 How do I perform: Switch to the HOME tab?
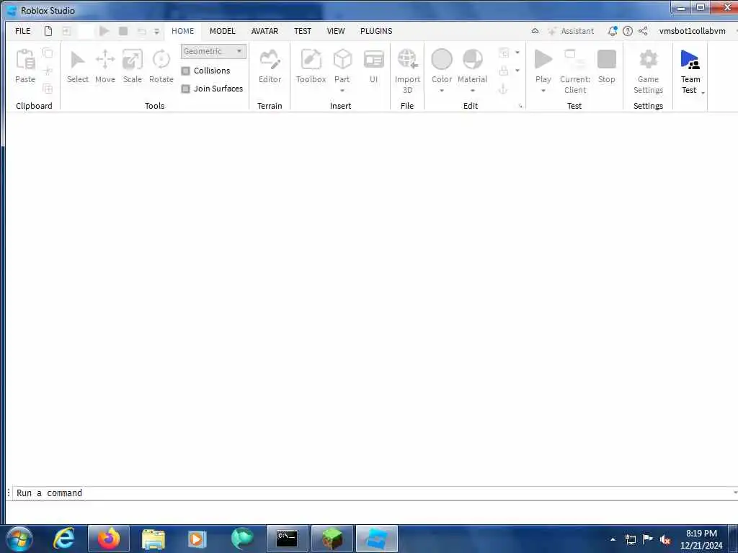coord(182,31)
